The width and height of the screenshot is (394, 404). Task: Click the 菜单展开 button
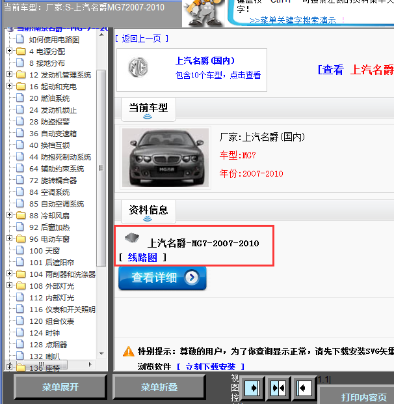(x=60, y=387)
